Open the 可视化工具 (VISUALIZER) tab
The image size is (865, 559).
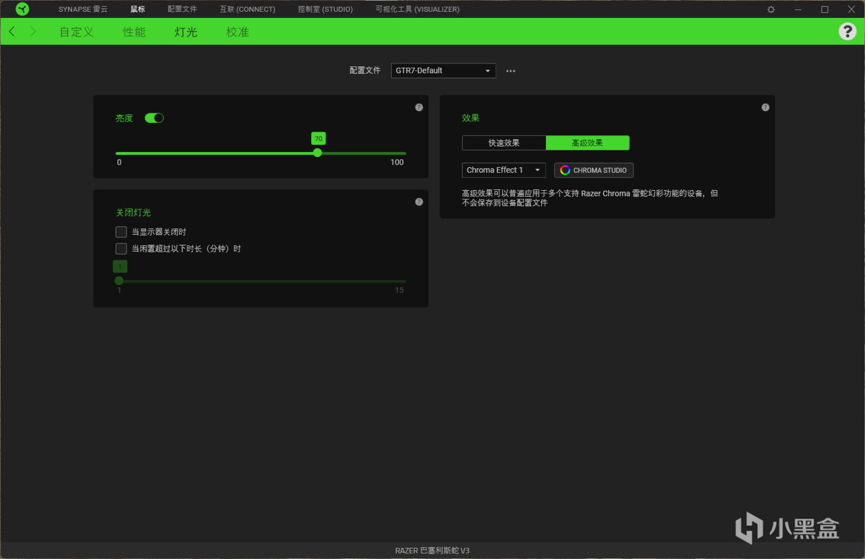click(417, 9)
